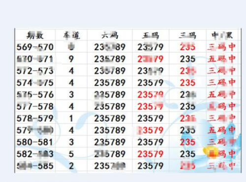Click 235789 in the 574-575 row

110,82
